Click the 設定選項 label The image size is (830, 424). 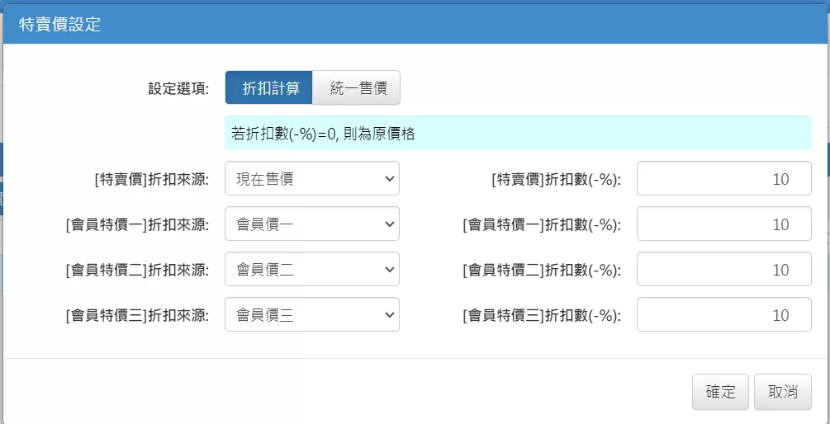click(x=179, y=88)
